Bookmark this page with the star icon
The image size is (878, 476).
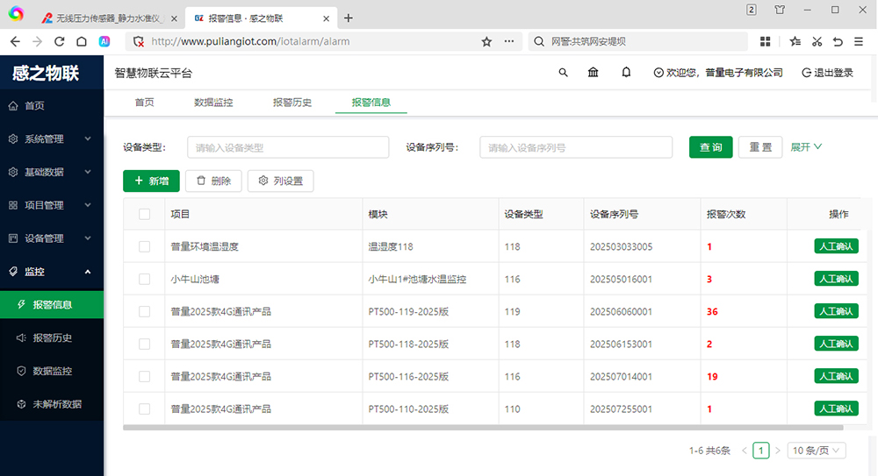click(x=486, y=41)
